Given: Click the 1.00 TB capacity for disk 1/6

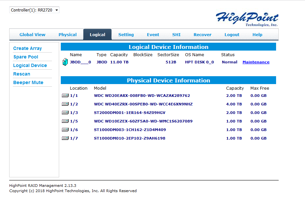Looking at the screenshot, I should tap(234, 130).
